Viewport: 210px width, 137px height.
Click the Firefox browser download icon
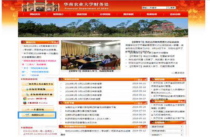click(x=25, y=103)
